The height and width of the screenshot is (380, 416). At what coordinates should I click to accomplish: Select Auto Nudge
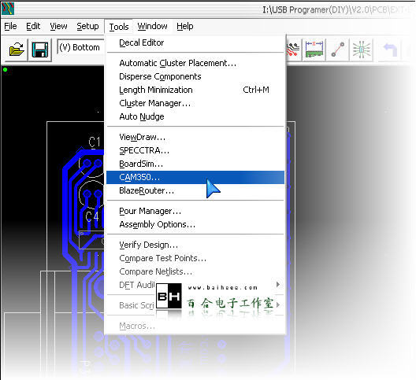point(195,116)
